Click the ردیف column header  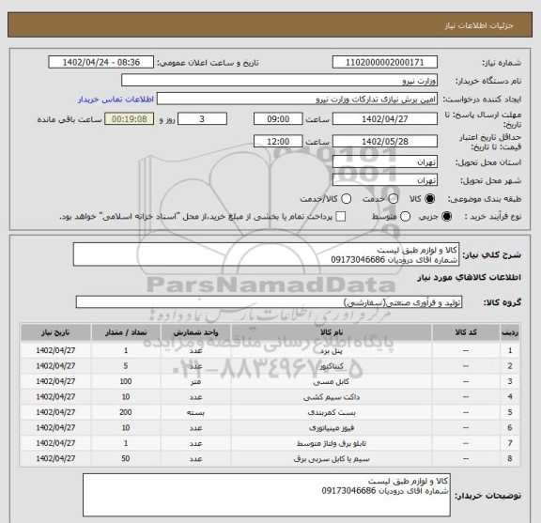pos(510,332)
